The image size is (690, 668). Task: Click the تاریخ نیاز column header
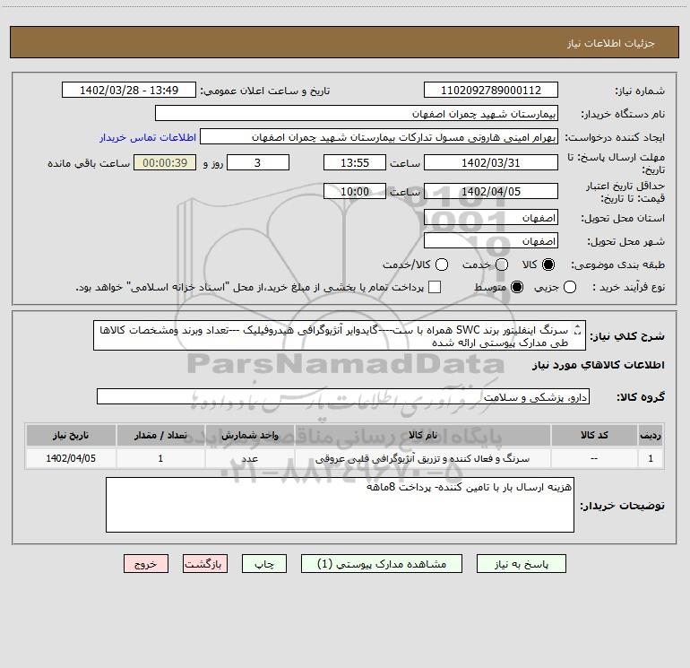[71, 435]
